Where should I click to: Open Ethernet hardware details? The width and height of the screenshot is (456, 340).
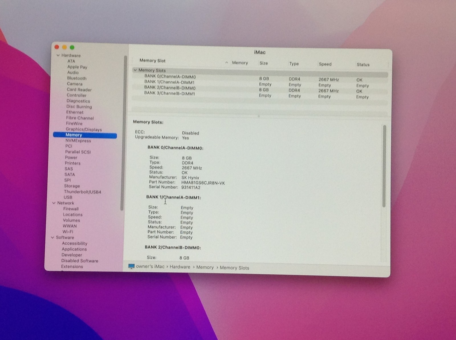tap(75, 112)
